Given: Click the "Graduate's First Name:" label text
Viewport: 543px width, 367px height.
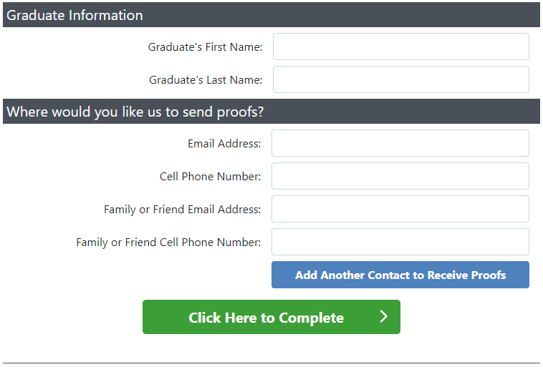Looking at the screenshot, I should [x=205, y=47].
